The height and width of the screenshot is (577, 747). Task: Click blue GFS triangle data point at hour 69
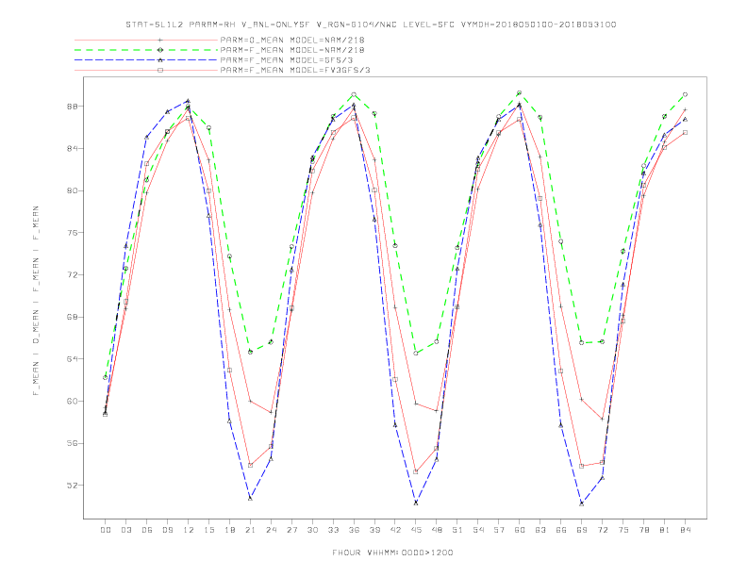pyautogui.click(x=582, y=503)
